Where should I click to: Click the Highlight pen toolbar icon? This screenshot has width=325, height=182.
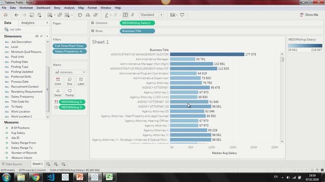107,15
